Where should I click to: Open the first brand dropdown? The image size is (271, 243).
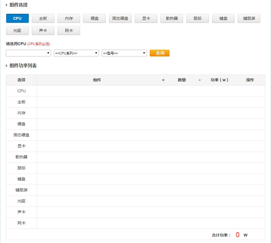tap(28, 53)
